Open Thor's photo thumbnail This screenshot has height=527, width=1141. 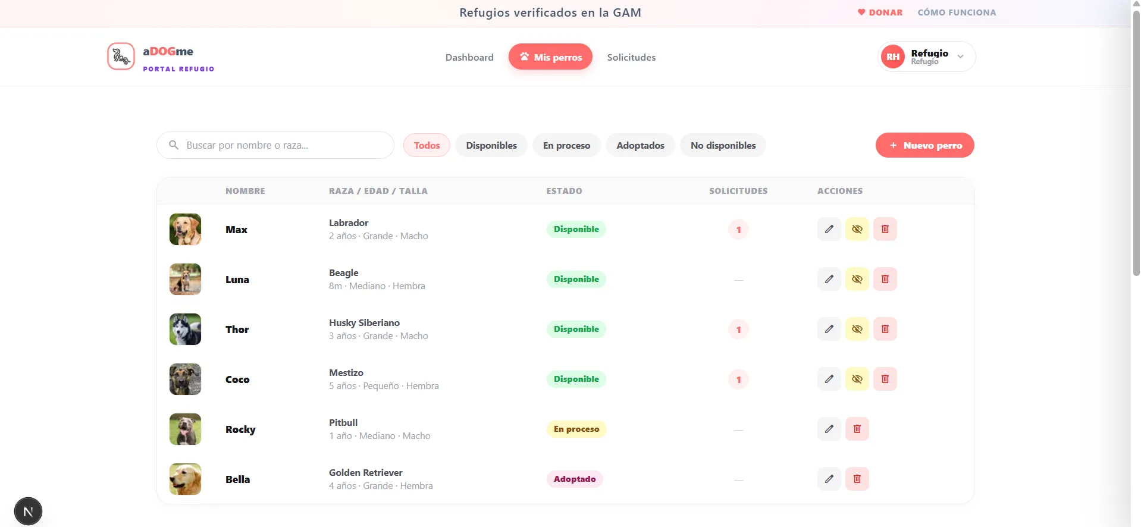click(x=185, y=329)
